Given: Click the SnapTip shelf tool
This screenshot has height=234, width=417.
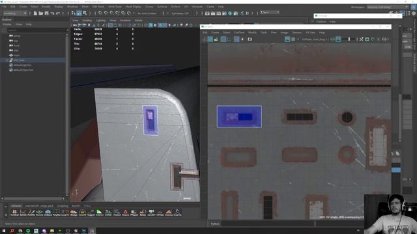Looking at the screenshot, I should (177, 213).
